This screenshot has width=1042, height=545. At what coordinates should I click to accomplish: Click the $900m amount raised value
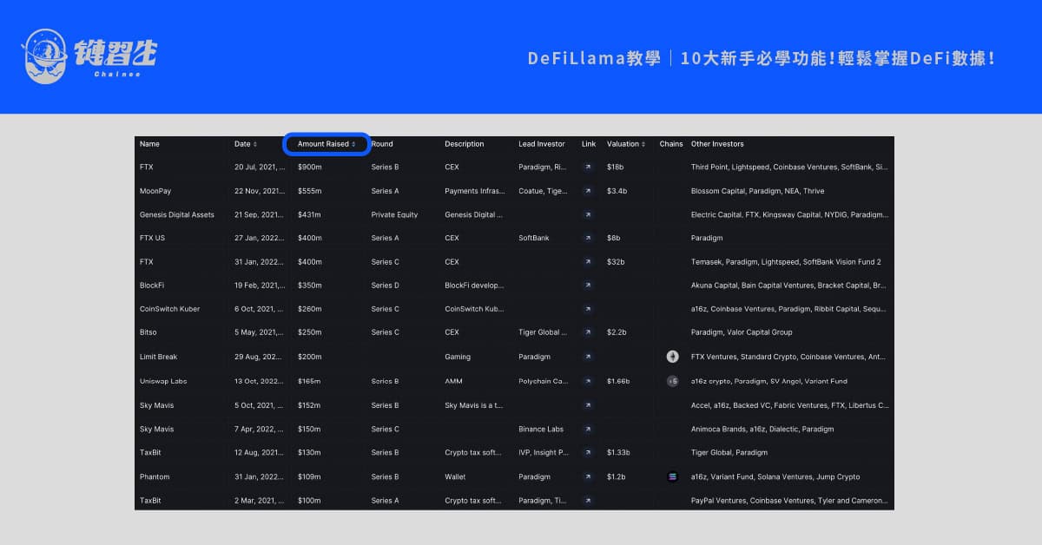310,167
